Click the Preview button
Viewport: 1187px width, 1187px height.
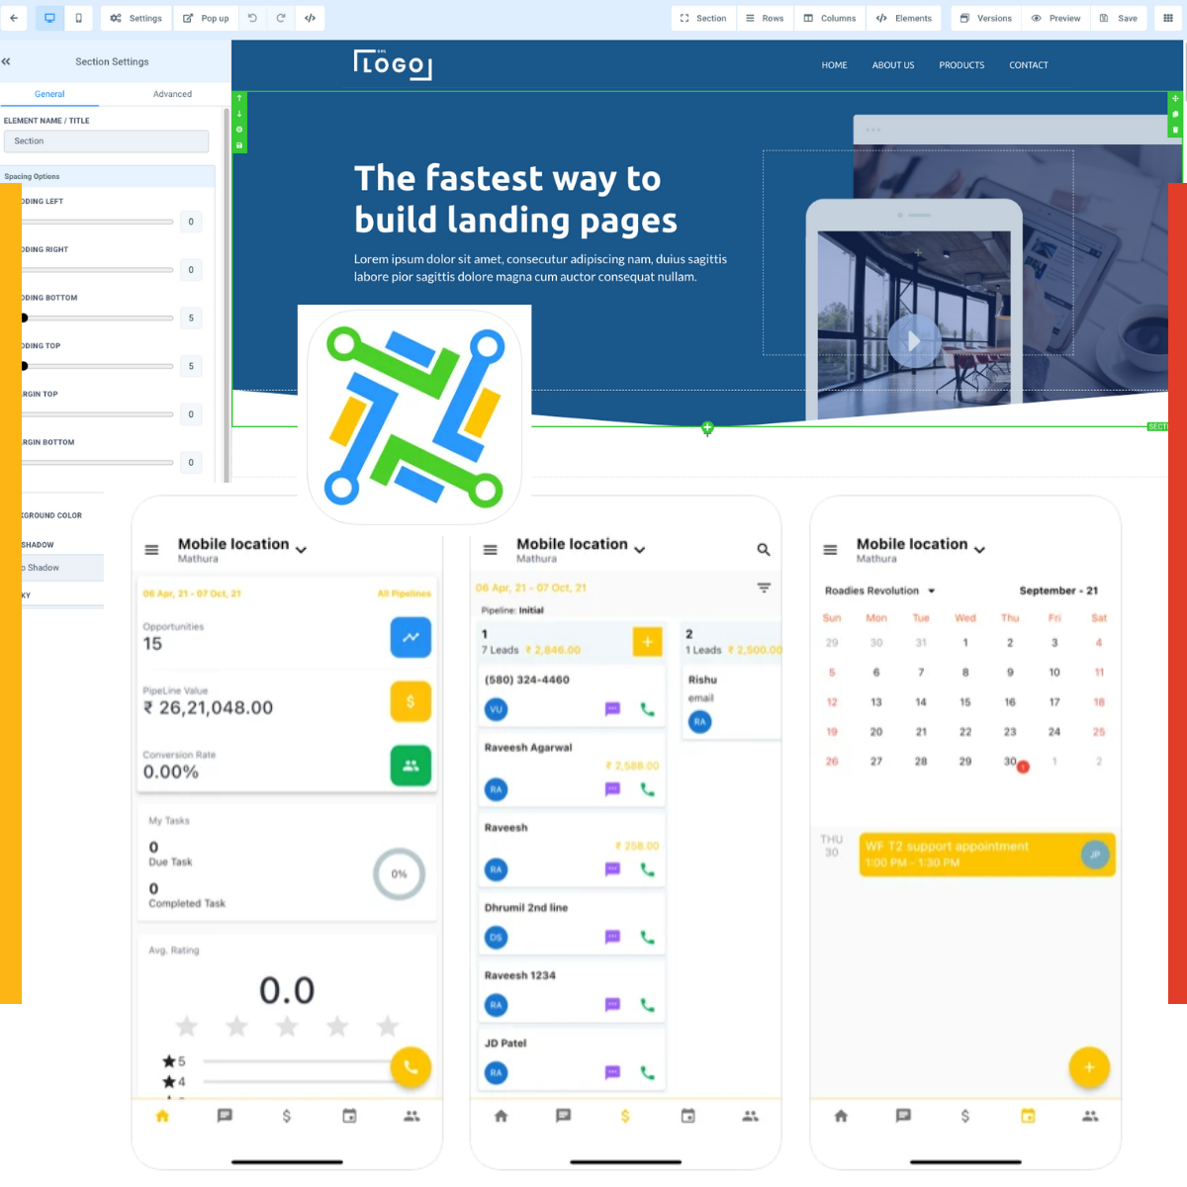coord(1055,18)
